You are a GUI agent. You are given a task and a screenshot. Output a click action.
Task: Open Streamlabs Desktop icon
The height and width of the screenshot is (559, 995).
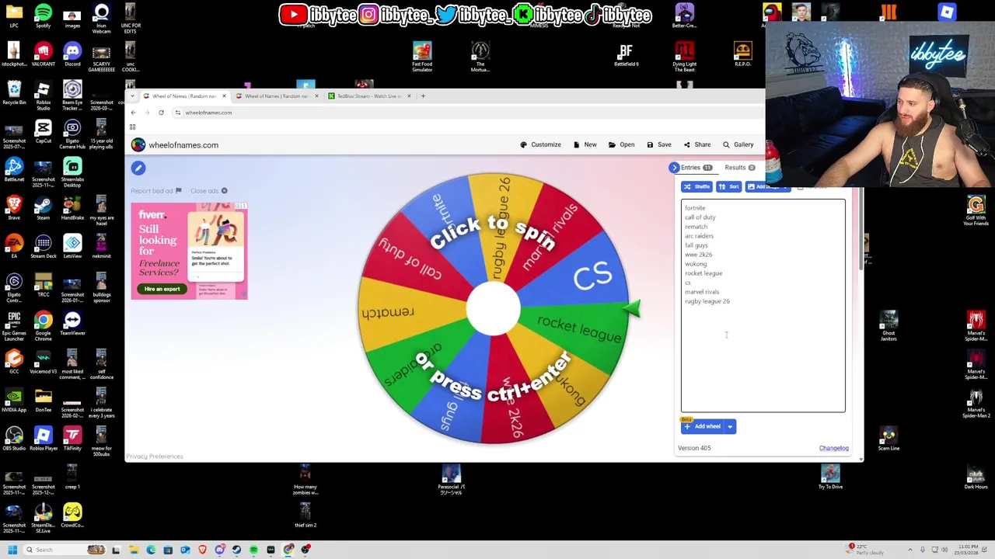(72, 172)
